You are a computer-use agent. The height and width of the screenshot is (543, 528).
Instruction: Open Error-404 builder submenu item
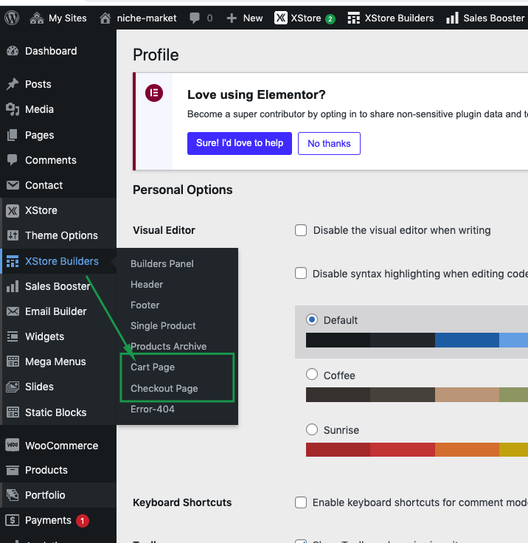(153, 409)
